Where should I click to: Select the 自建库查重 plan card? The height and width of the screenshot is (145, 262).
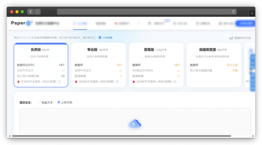(x=214, y=65)
